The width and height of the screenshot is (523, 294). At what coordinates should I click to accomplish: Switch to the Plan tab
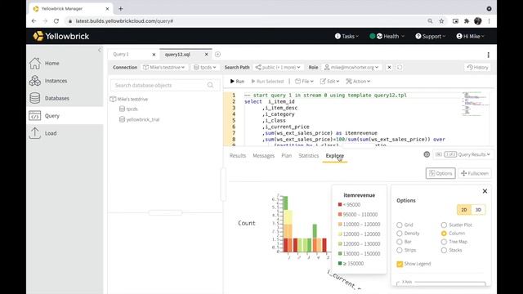[287, 156]
